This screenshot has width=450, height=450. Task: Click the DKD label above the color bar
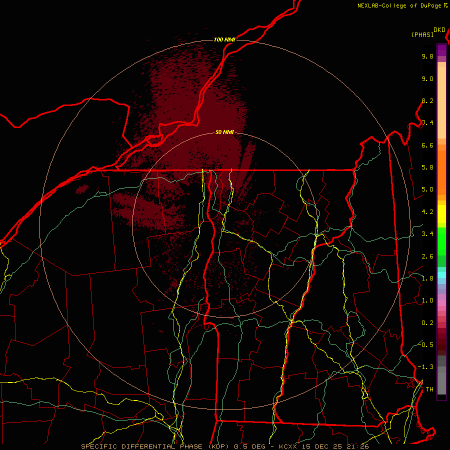coord(439,30)
